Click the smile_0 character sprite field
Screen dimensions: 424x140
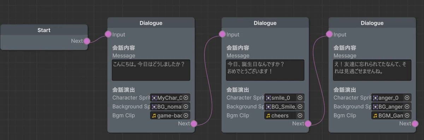(284, 98)
